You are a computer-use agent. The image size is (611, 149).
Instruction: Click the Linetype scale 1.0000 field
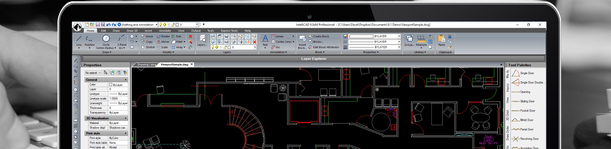[118, 99]
